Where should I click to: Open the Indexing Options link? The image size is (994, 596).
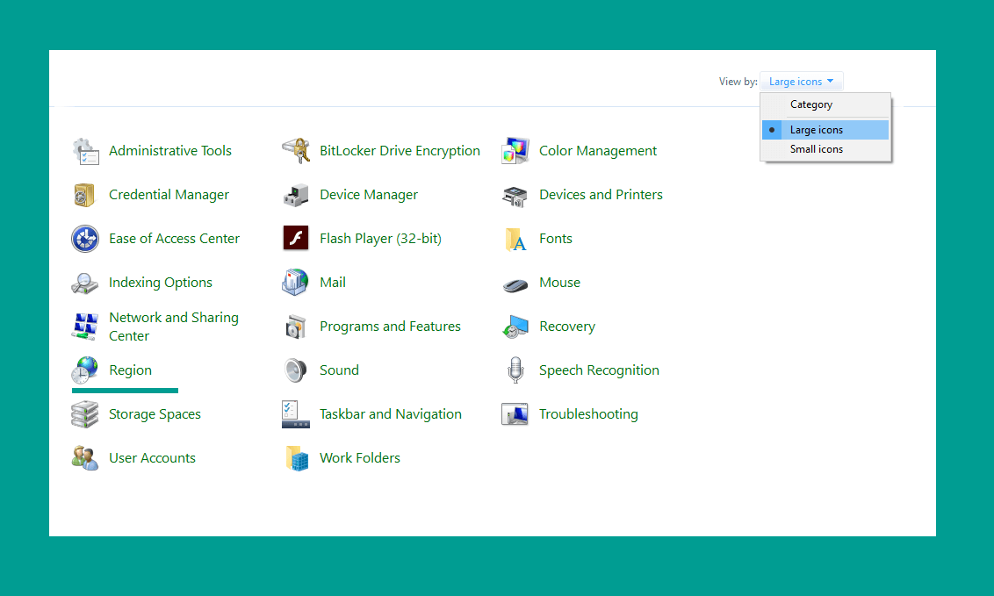click(x=161, y=283)
